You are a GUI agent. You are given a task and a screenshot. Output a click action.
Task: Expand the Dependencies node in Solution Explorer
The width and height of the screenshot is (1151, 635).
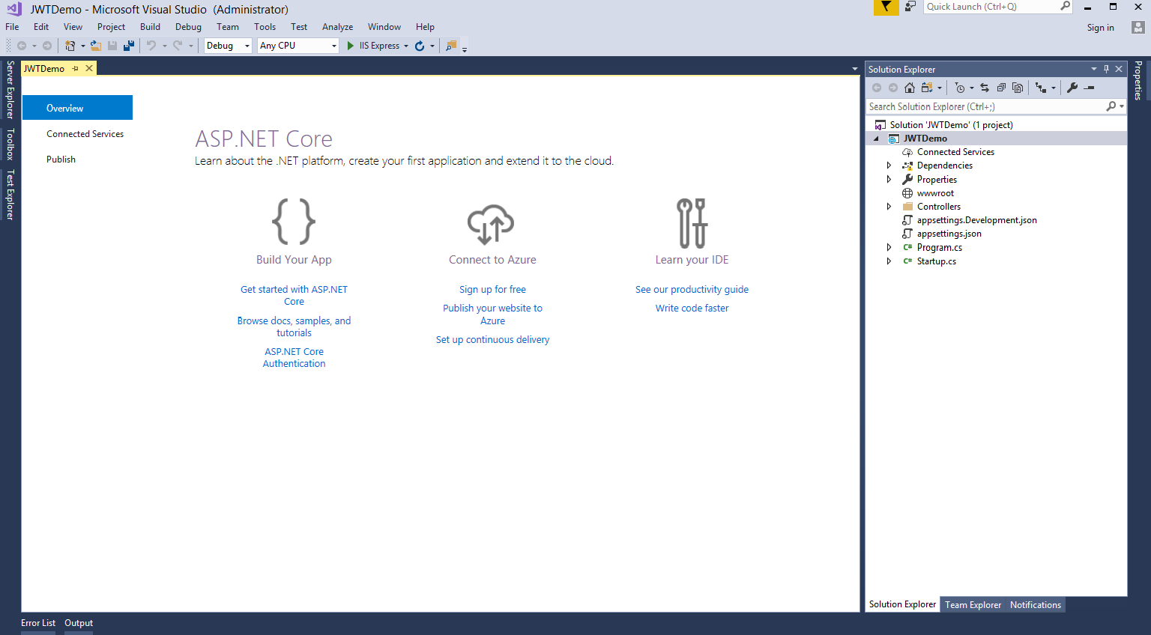[x=889, y=165]
